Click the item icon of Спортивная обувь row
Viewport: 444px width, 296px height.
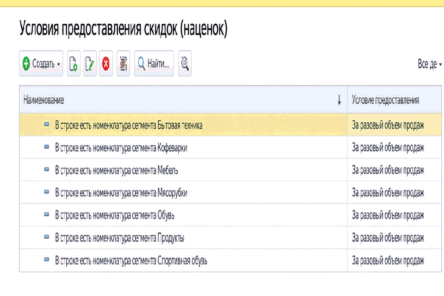click(47, 260)
